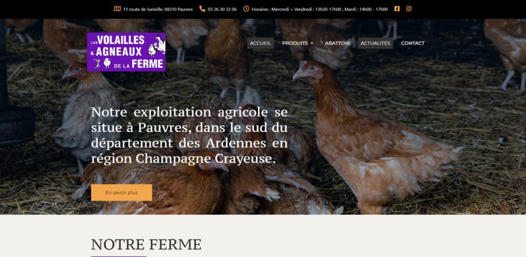Click the opening hours text
The height and width of the screenshot is (257, 526).
coord(320,9)
